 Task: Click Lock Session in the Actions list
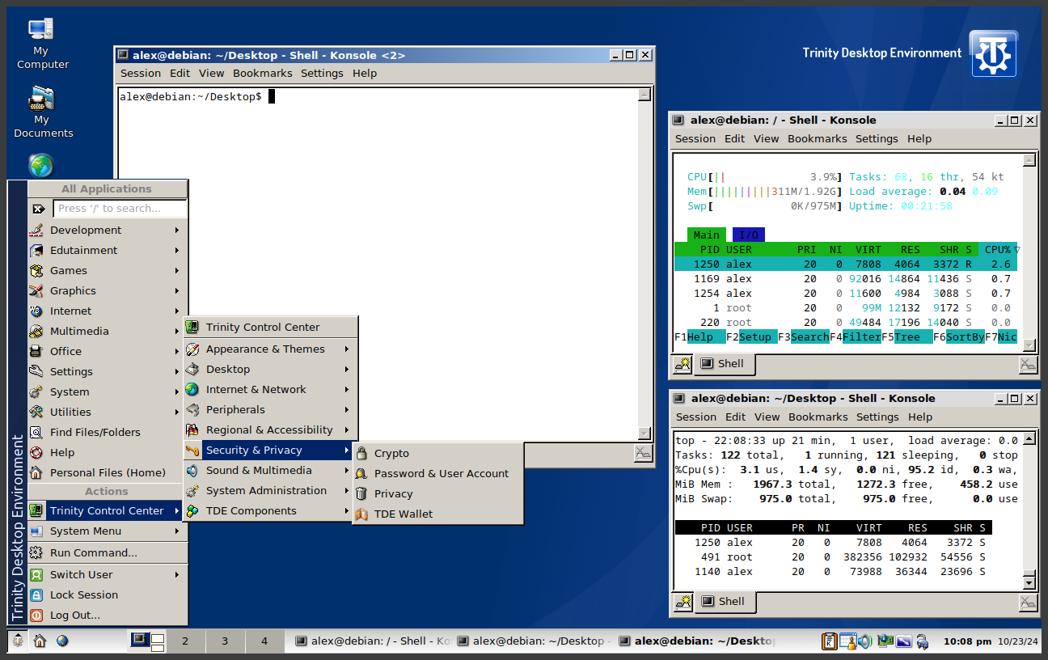click(x=83, y=595)
